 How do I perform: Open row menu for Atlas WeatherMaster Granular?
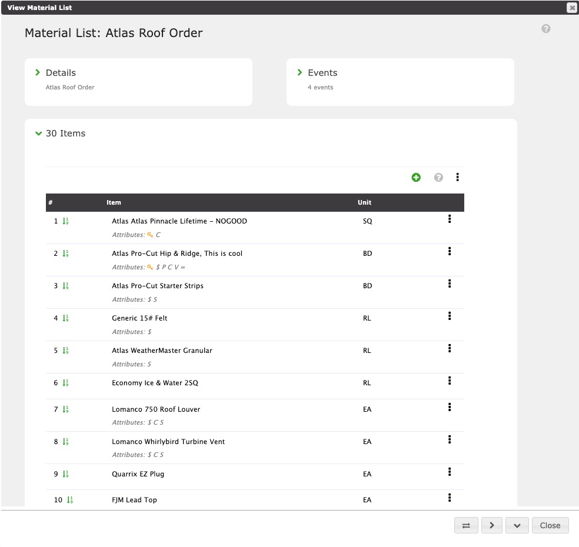pos(449,348)
